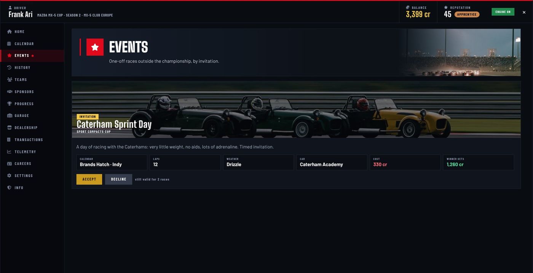Click the Invitation yellow tag
The width and height of the screenshot is (533, 273).
point(88,117)
